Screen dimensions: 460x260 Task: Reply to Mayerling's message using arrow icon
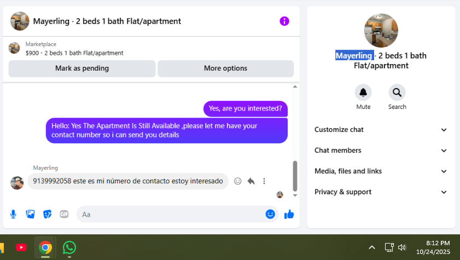coord(251,181)
